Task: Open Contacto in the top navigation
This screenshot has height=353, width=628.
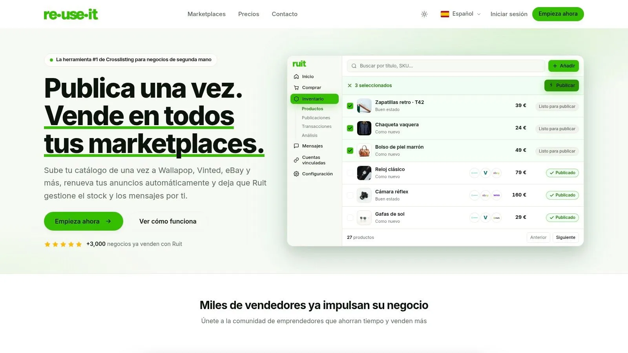Action: pyautogui.click(x=285, y=14)
